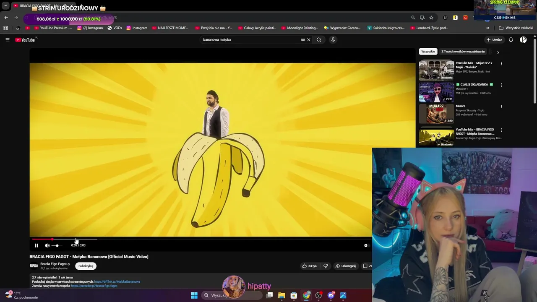Click the search box with 'bananowa małpka'
Screen dimensions: 537x302
pos(250,40)
